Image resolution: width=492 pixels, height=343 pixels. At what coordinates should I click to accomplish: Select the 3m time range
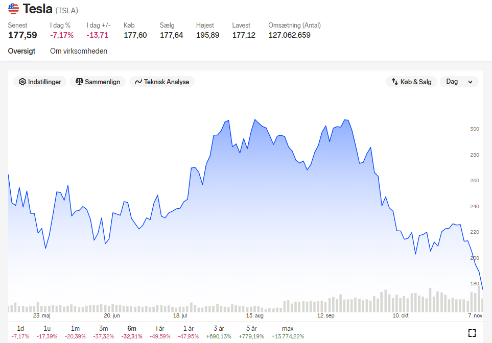pyautogui.click(x=104, y=332)
